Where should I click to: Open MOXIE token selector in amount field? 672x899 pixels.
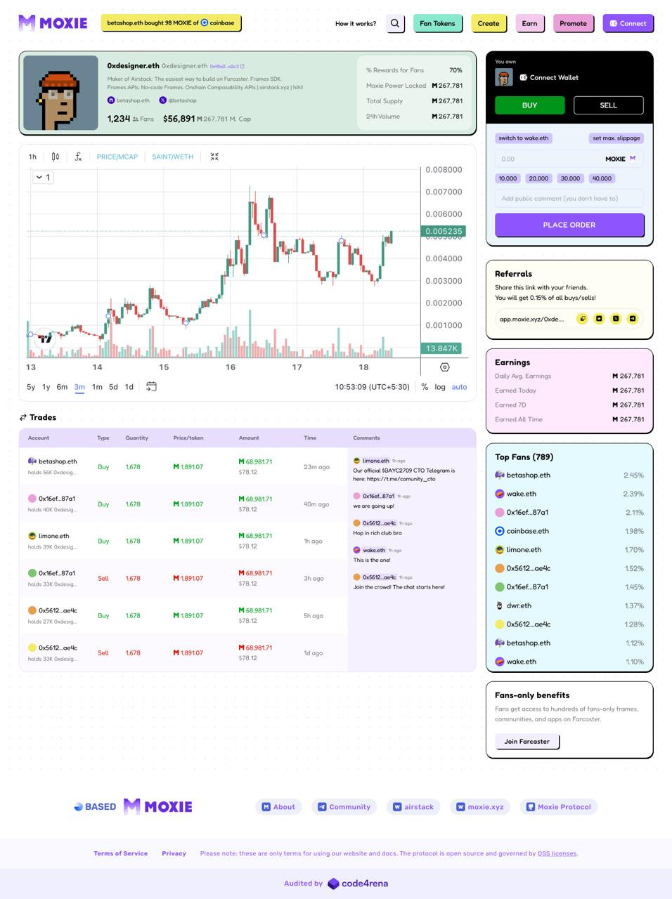[621, 159]
